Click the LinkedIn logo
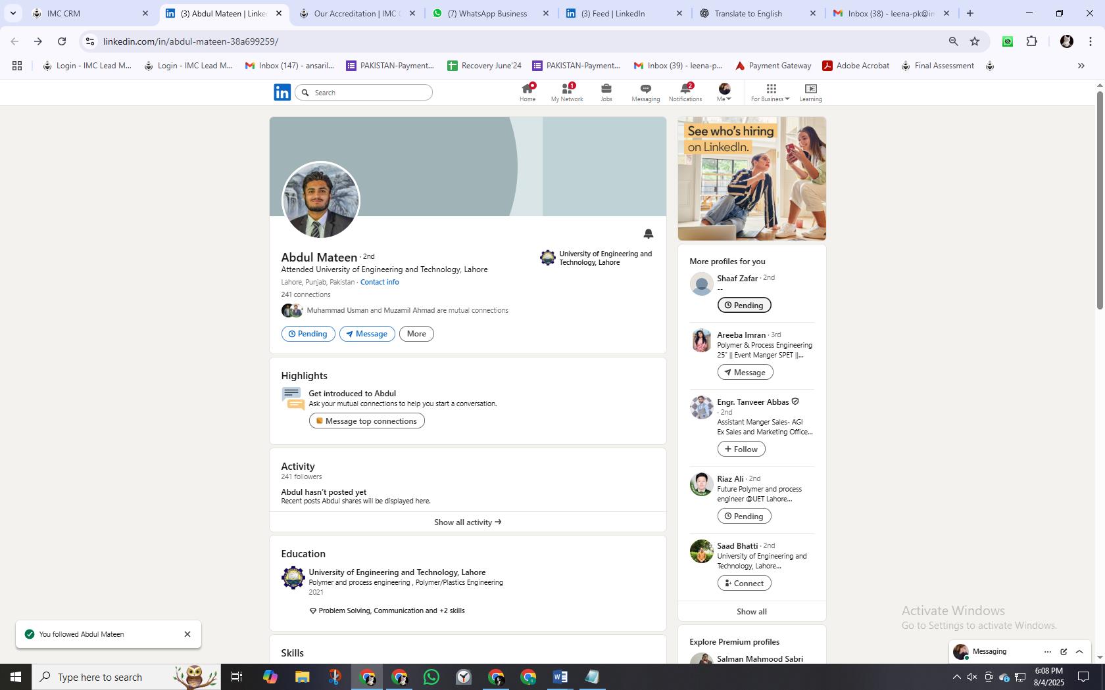Viewport: 1105px width, 690px height. tap(282, 92)
